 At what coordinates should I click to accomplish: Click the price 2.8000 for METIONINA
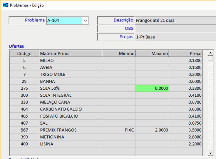point(185,137)
